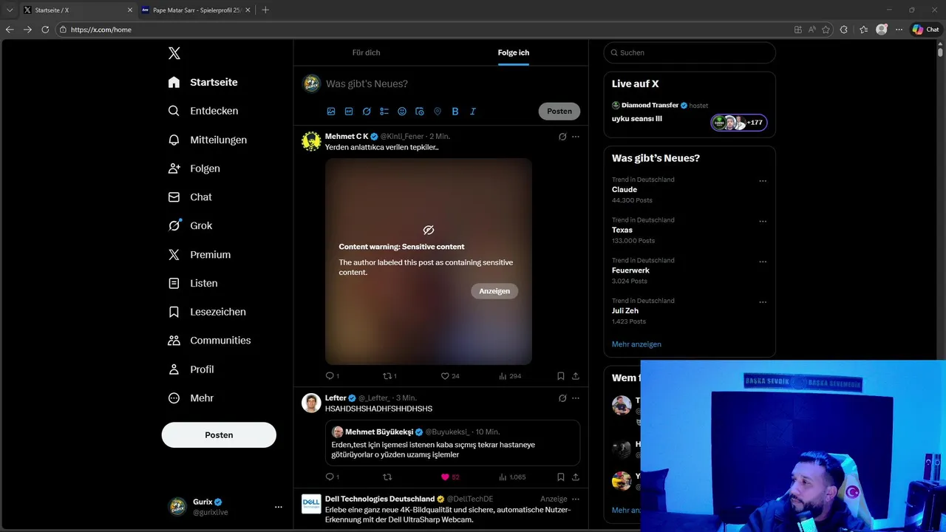Image resolution: width=946 pixels, height=532 pixels.
Task: Open options for the Juli Zeh trend
Action: (x=763, y=302)
